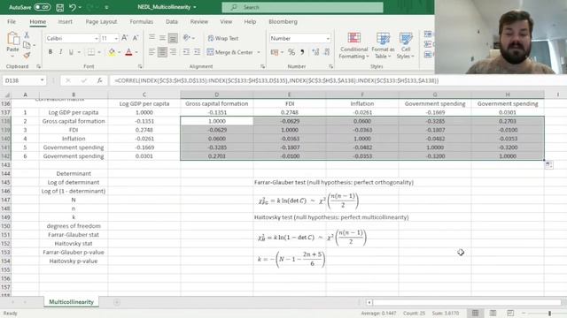Toggle Underline formatting
The height and width of the screenshot is (318, 567).
pos(71,52)
